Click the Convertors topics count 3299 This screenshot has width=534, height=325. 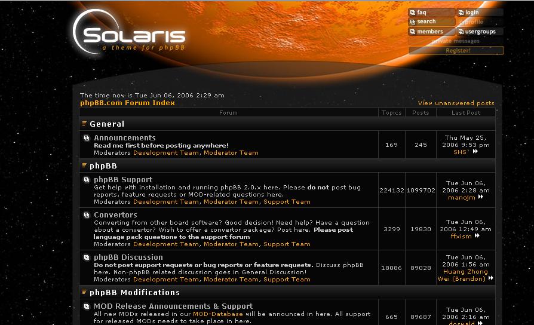click(x=392, y=229)
